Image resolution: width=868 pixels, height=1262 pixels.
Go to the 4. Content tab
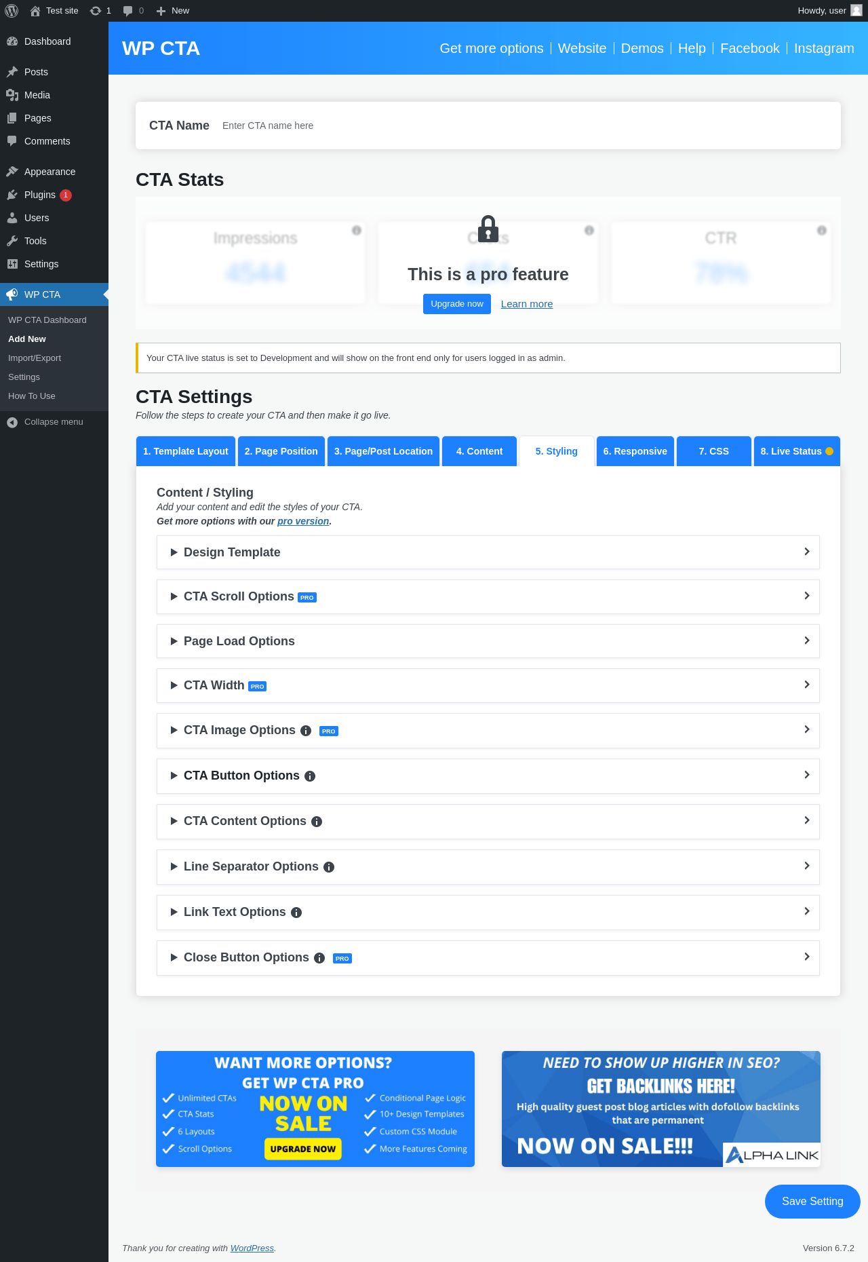[x=479, y=451]
